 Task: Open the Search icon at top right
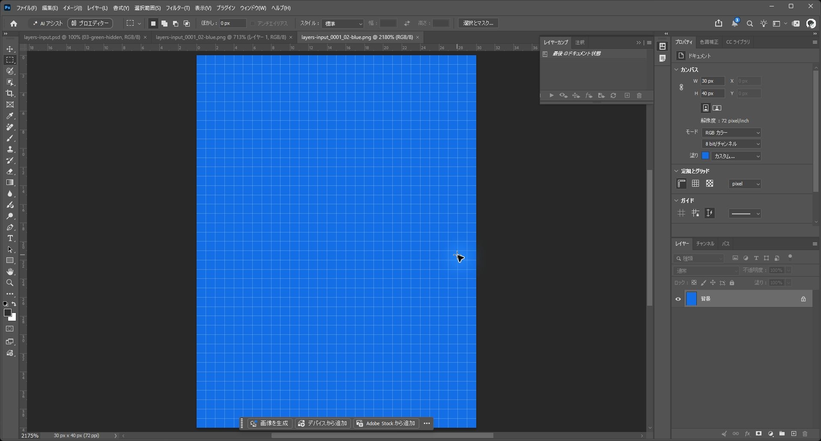tap(749, 24)
